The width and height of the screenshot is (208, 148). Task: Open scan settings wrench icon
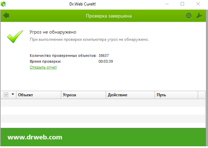pos(199,16)
